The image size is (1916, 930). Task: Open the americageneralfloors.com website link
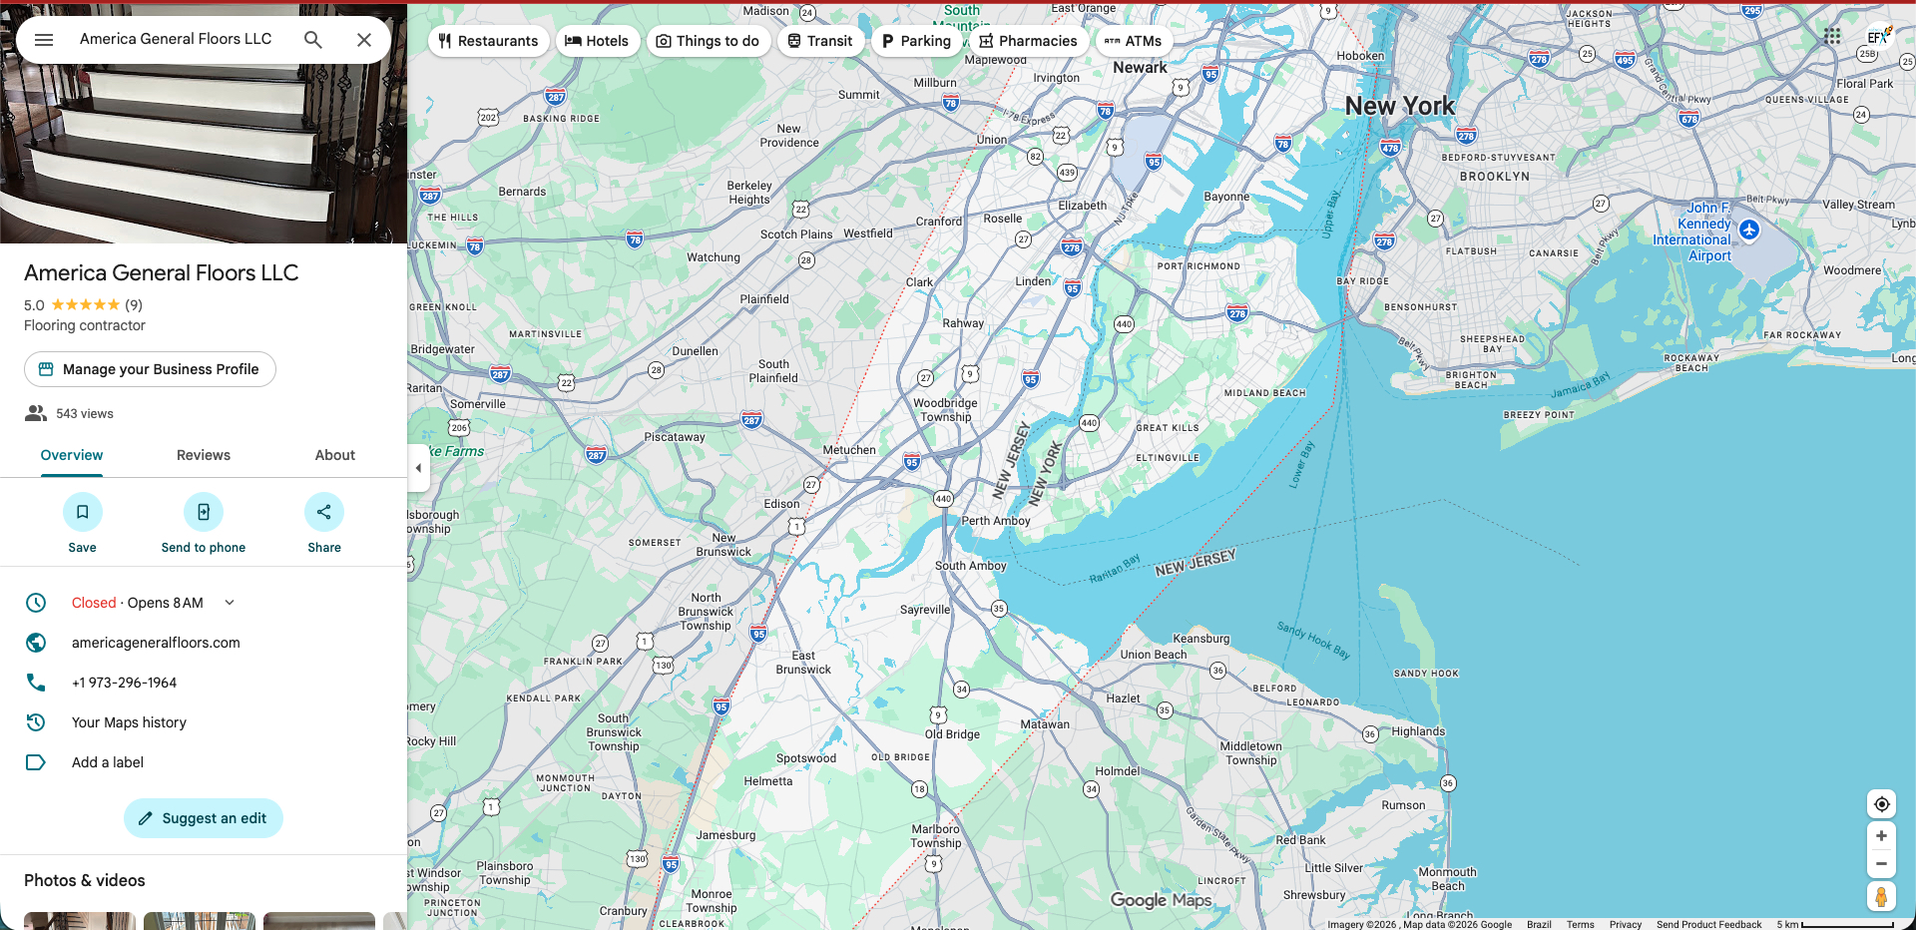coord(156,643)
